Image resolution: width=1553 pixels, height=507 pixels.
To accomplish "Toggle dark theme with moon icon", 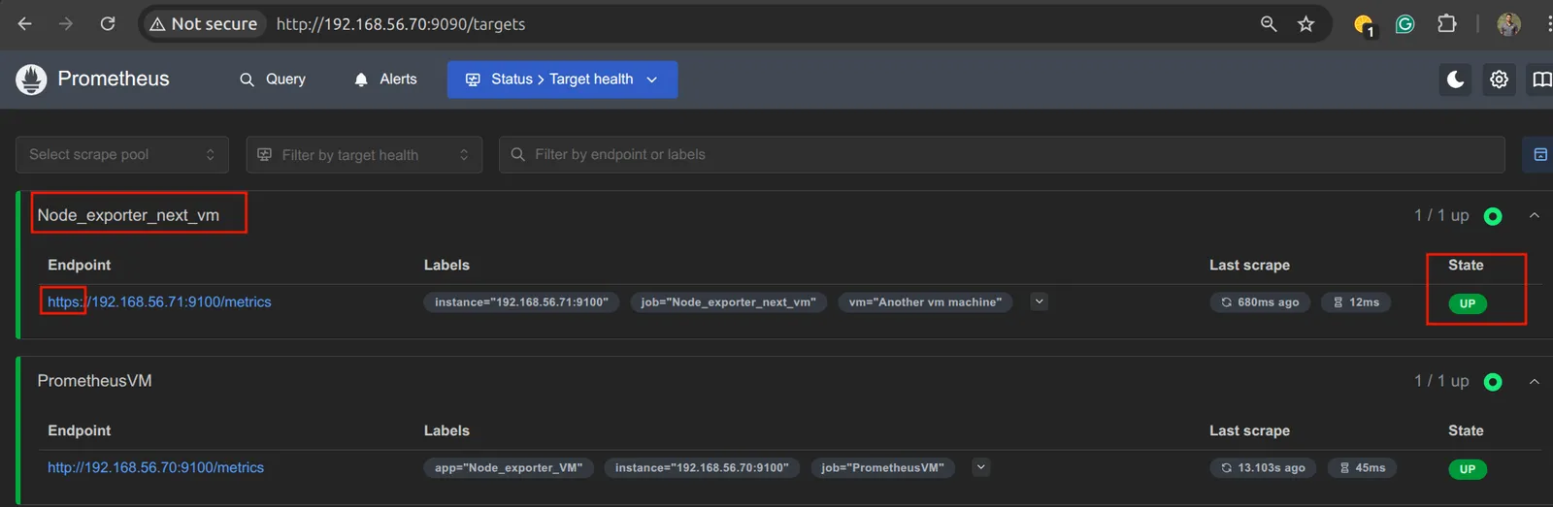I will [1455, 79].
